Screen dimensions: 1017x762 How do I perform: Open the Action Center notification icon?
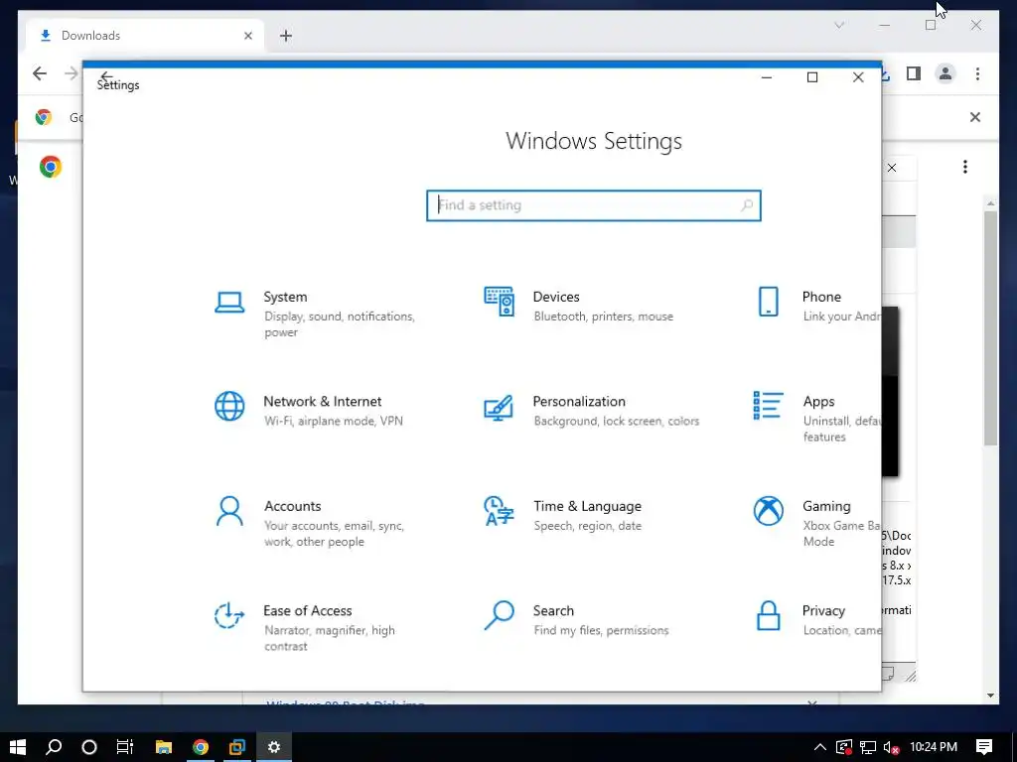tap(984, 747)
